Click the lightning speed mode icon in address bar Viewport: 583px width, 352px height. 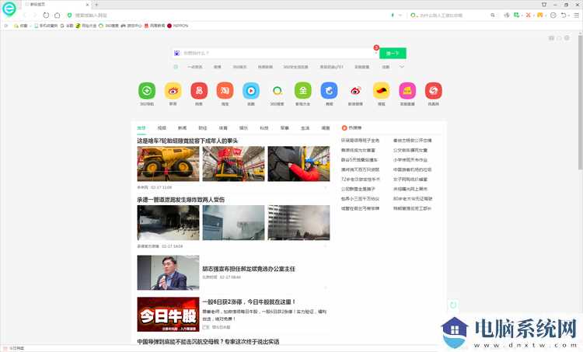click(x=393, y=16)
